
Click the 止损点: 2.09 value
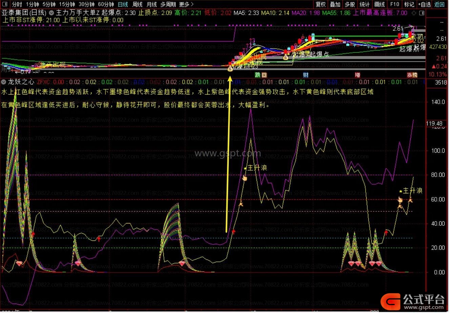[x=155, y=13]
